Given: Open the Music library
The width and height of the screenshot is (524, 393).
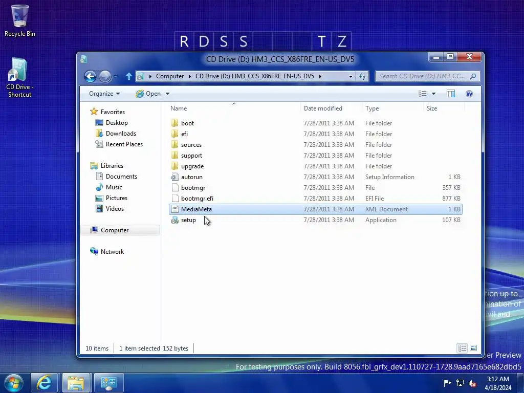Looking at the screenshot, I should pos(114,187).
